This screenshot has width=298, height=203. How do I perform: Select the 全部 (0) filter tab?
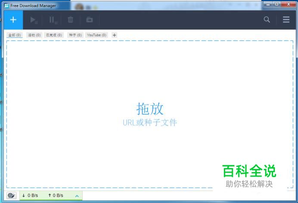[15, 35]
